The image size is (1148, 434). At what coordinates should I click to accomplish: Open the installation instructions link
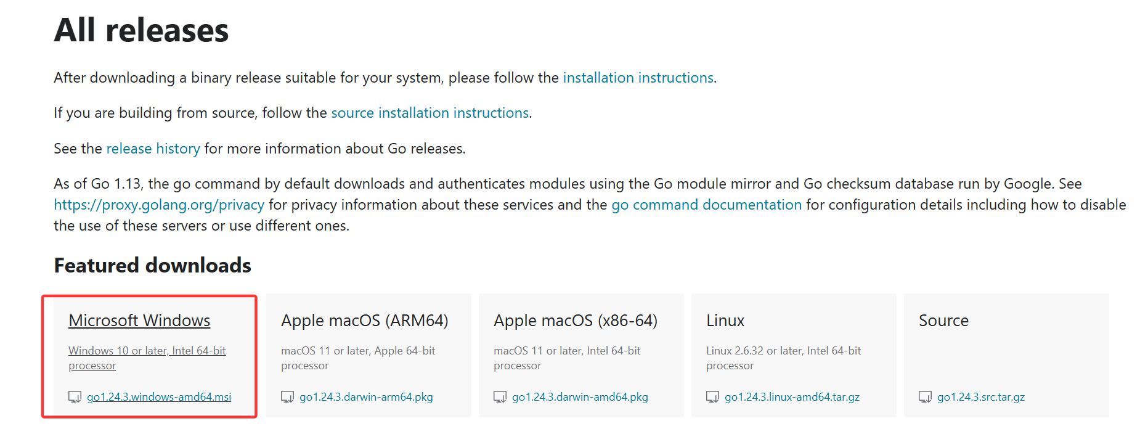point(638,78)
